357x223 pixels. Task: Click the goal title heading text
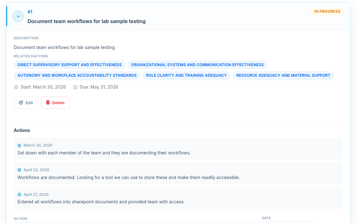point(87,22)
